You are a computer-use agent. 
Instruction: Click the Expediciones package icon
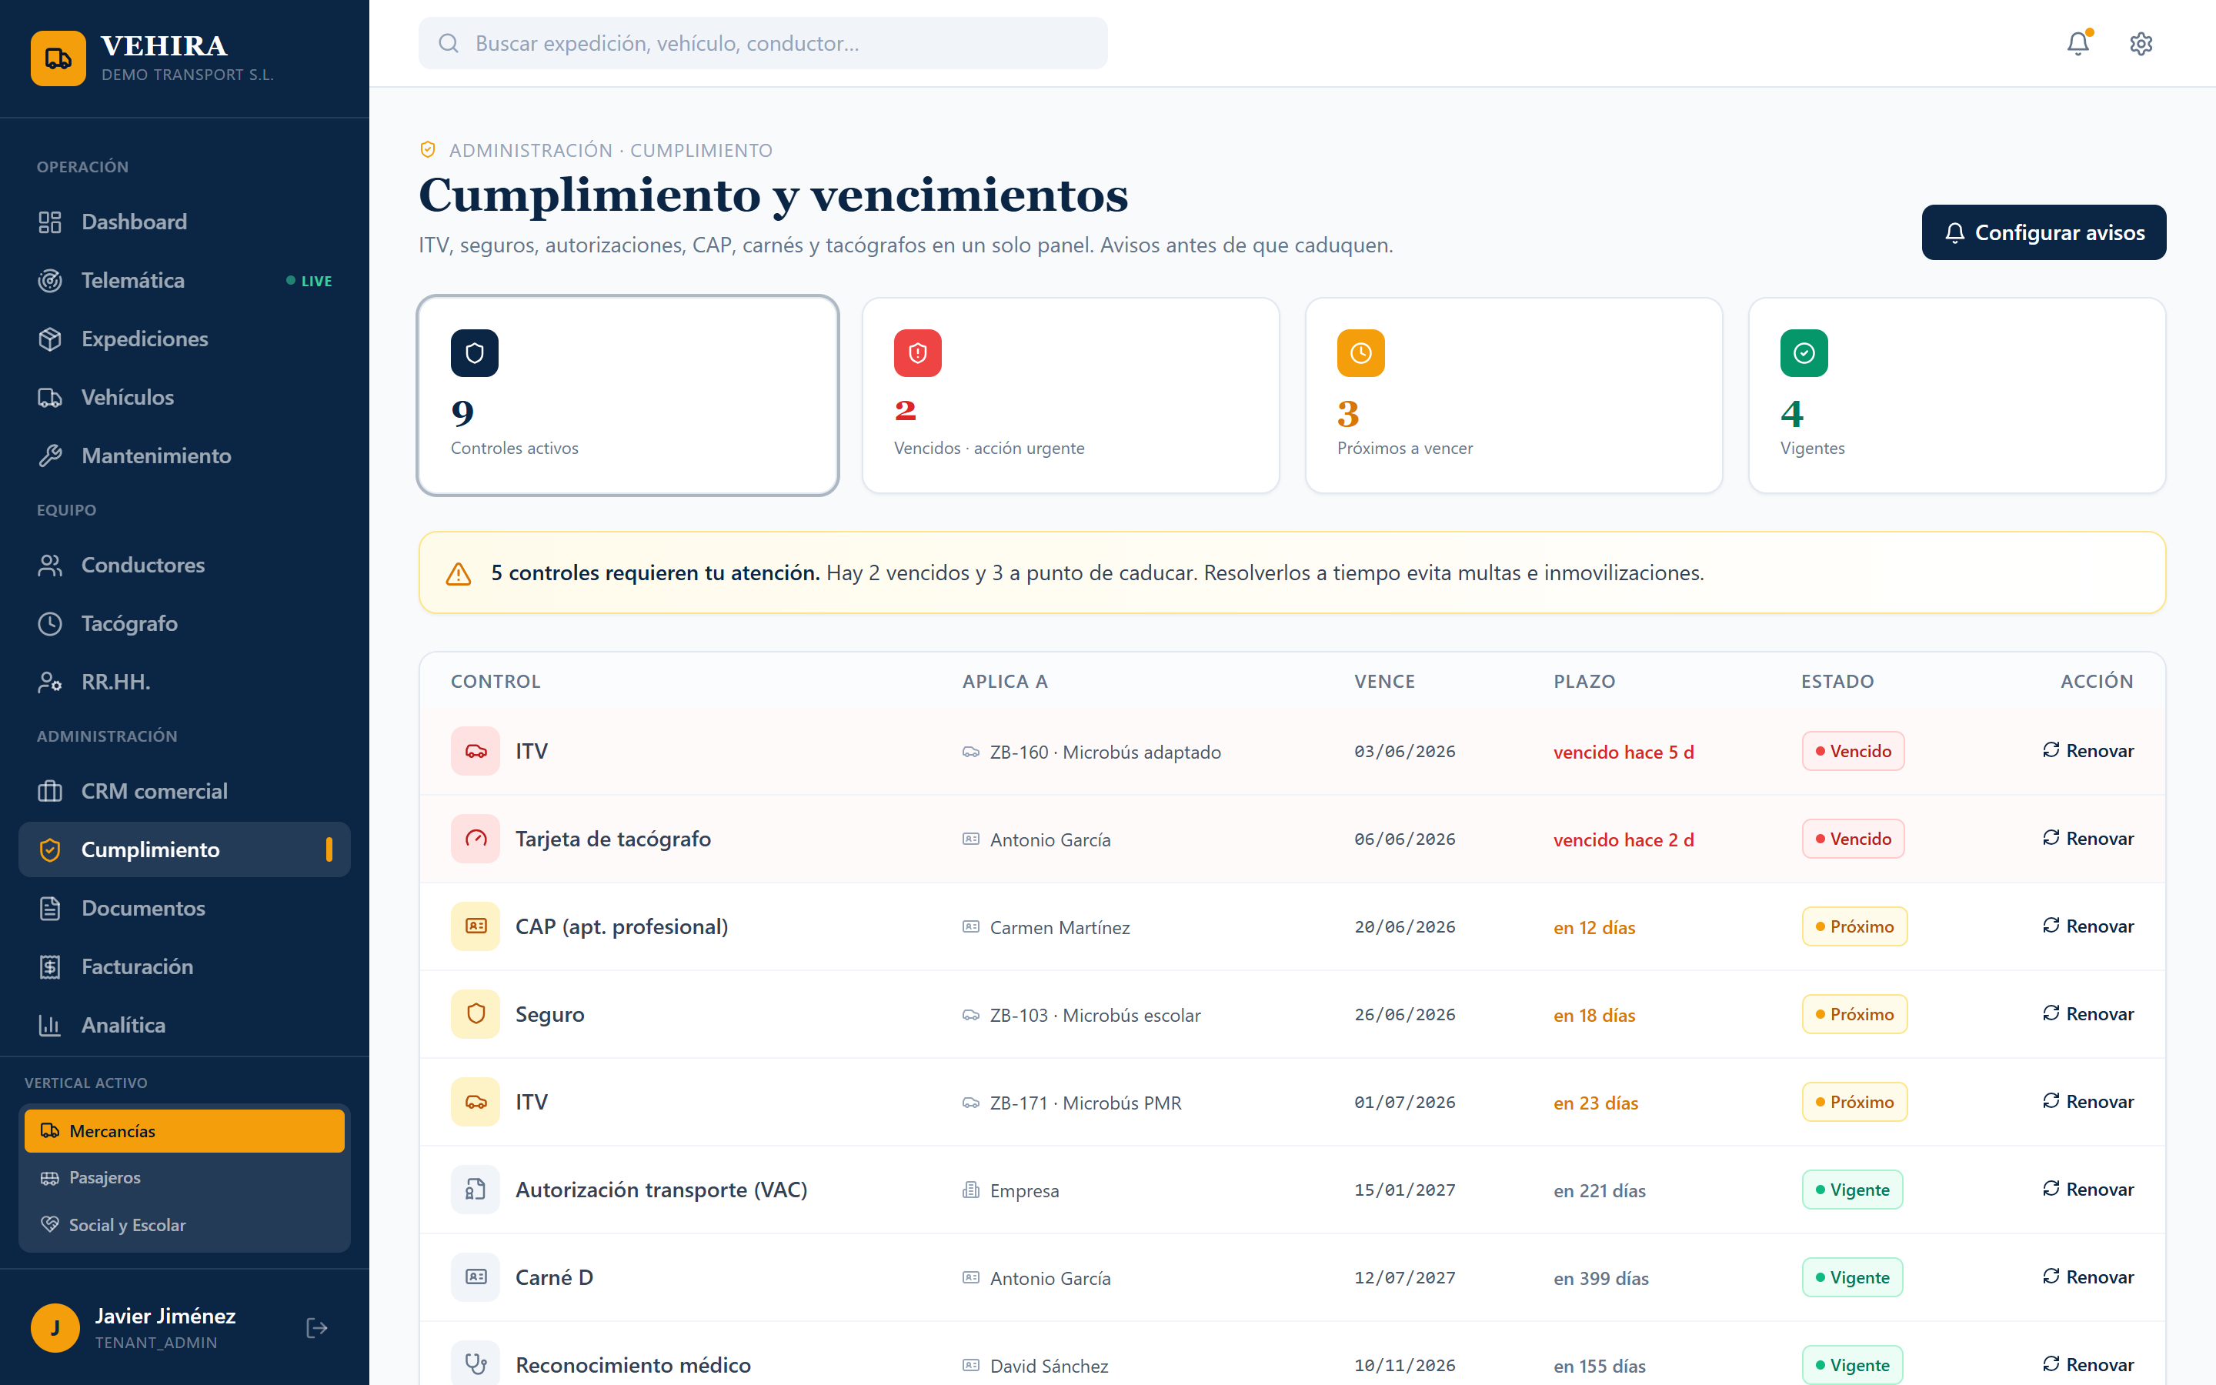(49, 339)
